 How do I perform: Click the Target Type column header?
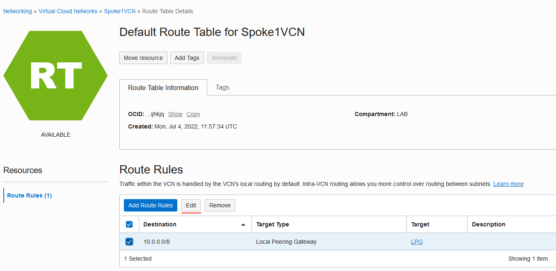coord(273,224)
